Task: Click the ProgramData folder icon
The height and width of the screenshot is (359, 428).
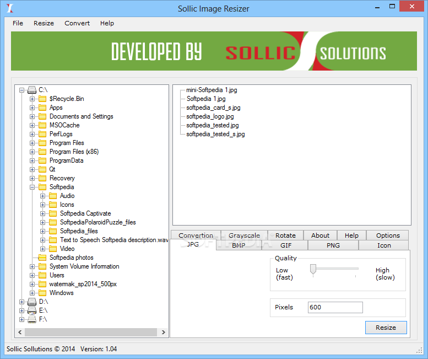Action: pos(42,160)
